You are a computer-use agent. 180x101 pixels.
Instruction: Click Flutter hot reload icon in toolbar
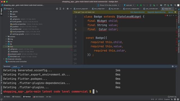[x=147, y=5]
